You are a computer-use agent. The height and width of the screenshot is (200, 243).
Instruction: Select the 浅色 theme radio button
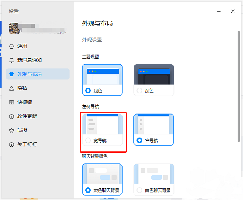coord(88,91)
